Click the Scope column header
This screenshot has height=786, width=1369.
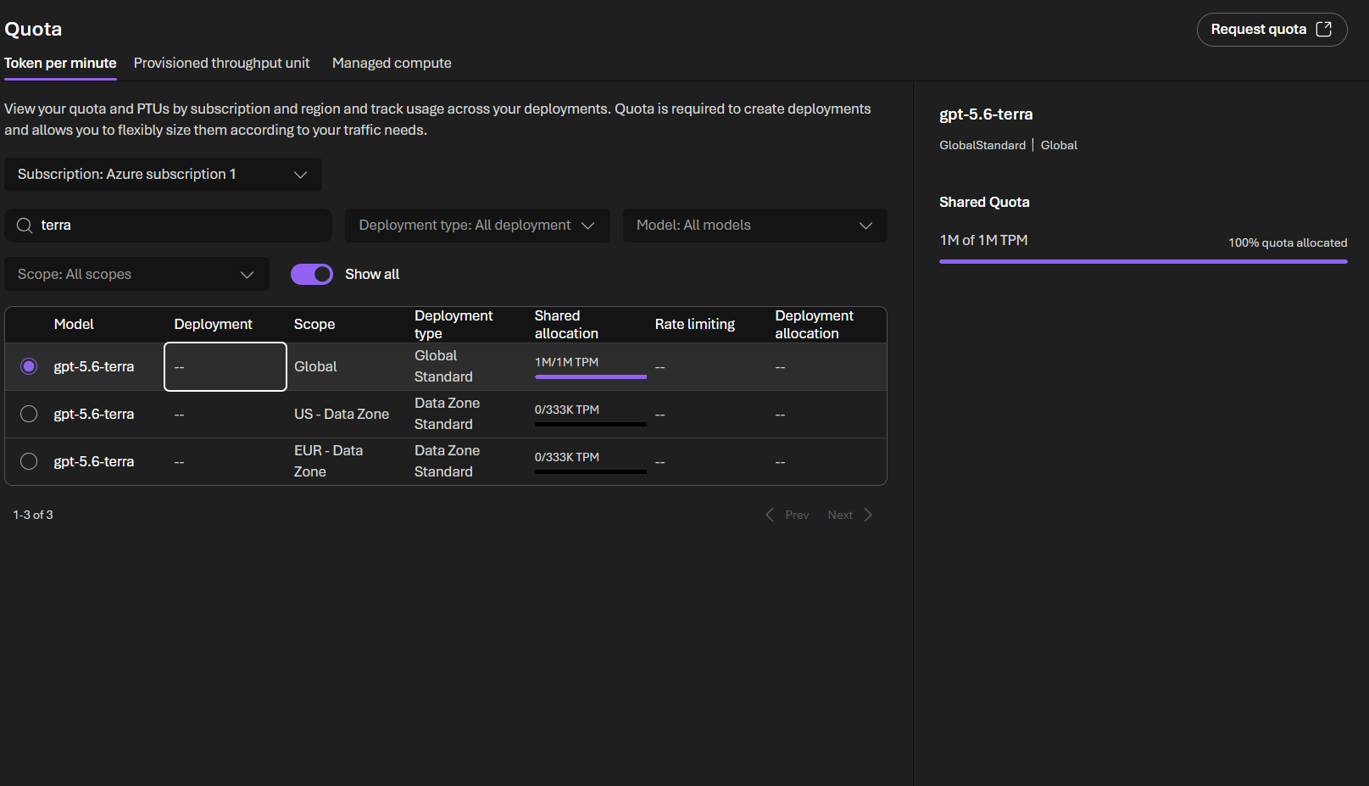[x=314, y=324]
